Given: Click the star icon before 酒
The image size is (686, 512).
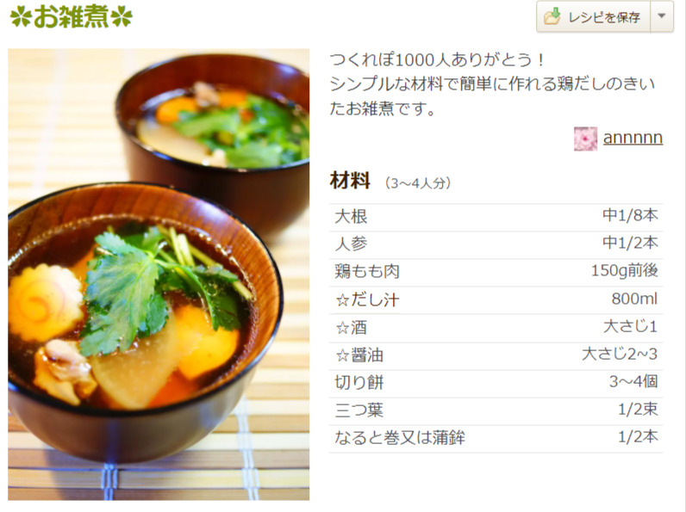Looking at the screenshot, I should click(342, 328).
